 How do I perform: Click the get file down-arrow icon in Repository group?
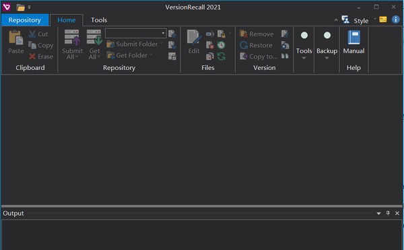172,45
